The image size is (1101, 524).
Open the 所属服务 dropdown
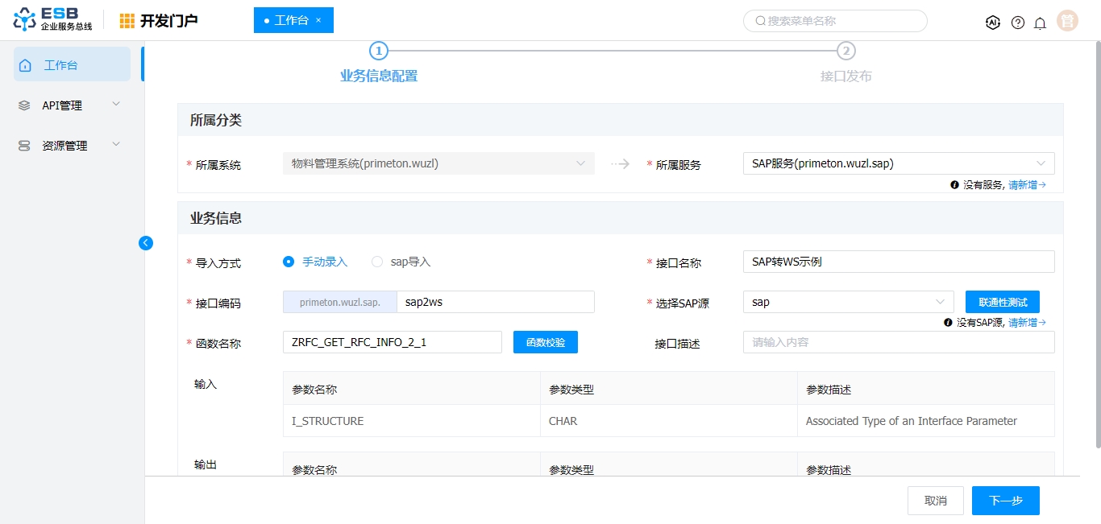[x=897, y=163]
